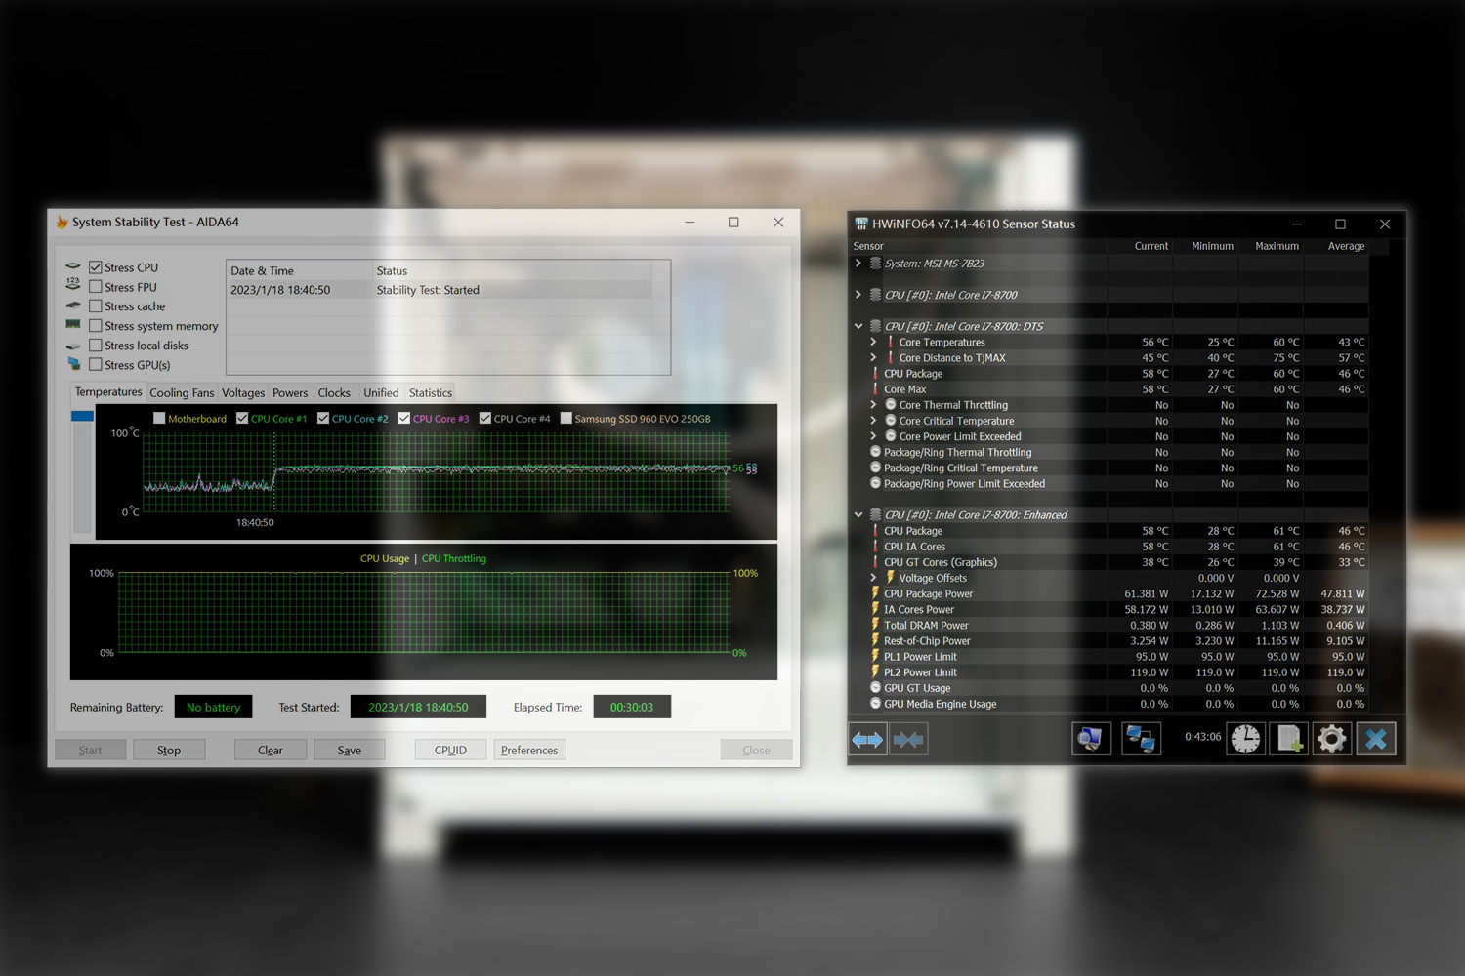Enable the Stress FPU checkbox
The height and width of the screenshot is (976, 1465).
pos(96,287)
